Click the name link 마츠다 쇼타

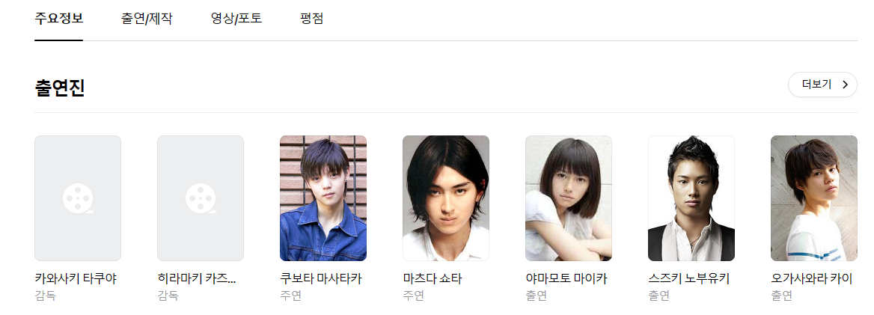[432, 279]
